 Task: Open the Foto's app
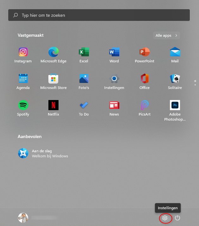coord(84,82)
